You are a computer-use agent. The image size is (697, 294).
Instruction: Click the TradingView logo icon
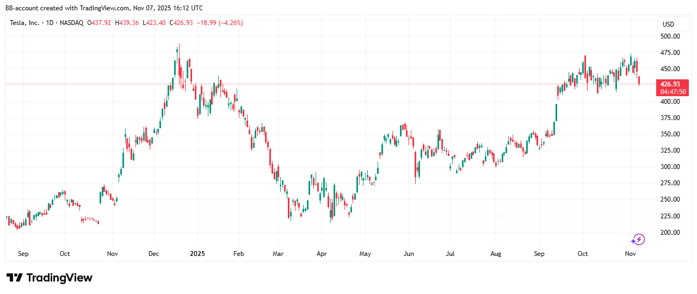coord(15,278)
